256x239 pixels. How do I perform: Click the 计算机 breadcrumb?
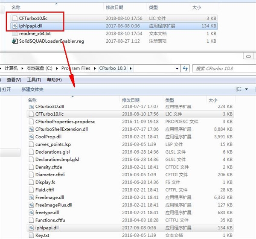coord(11,68)
